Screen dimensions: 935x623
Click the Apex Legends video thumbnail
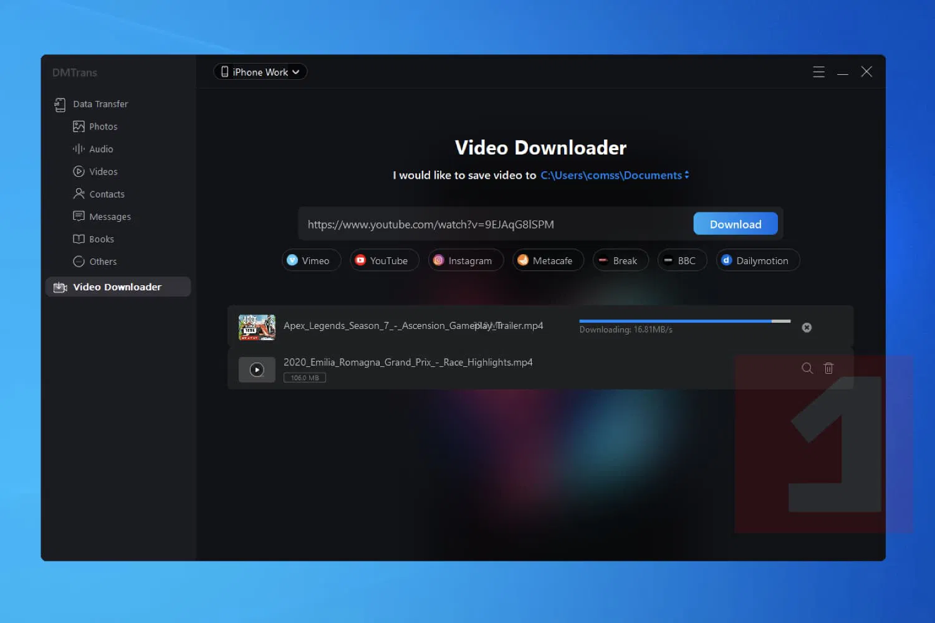257,327
